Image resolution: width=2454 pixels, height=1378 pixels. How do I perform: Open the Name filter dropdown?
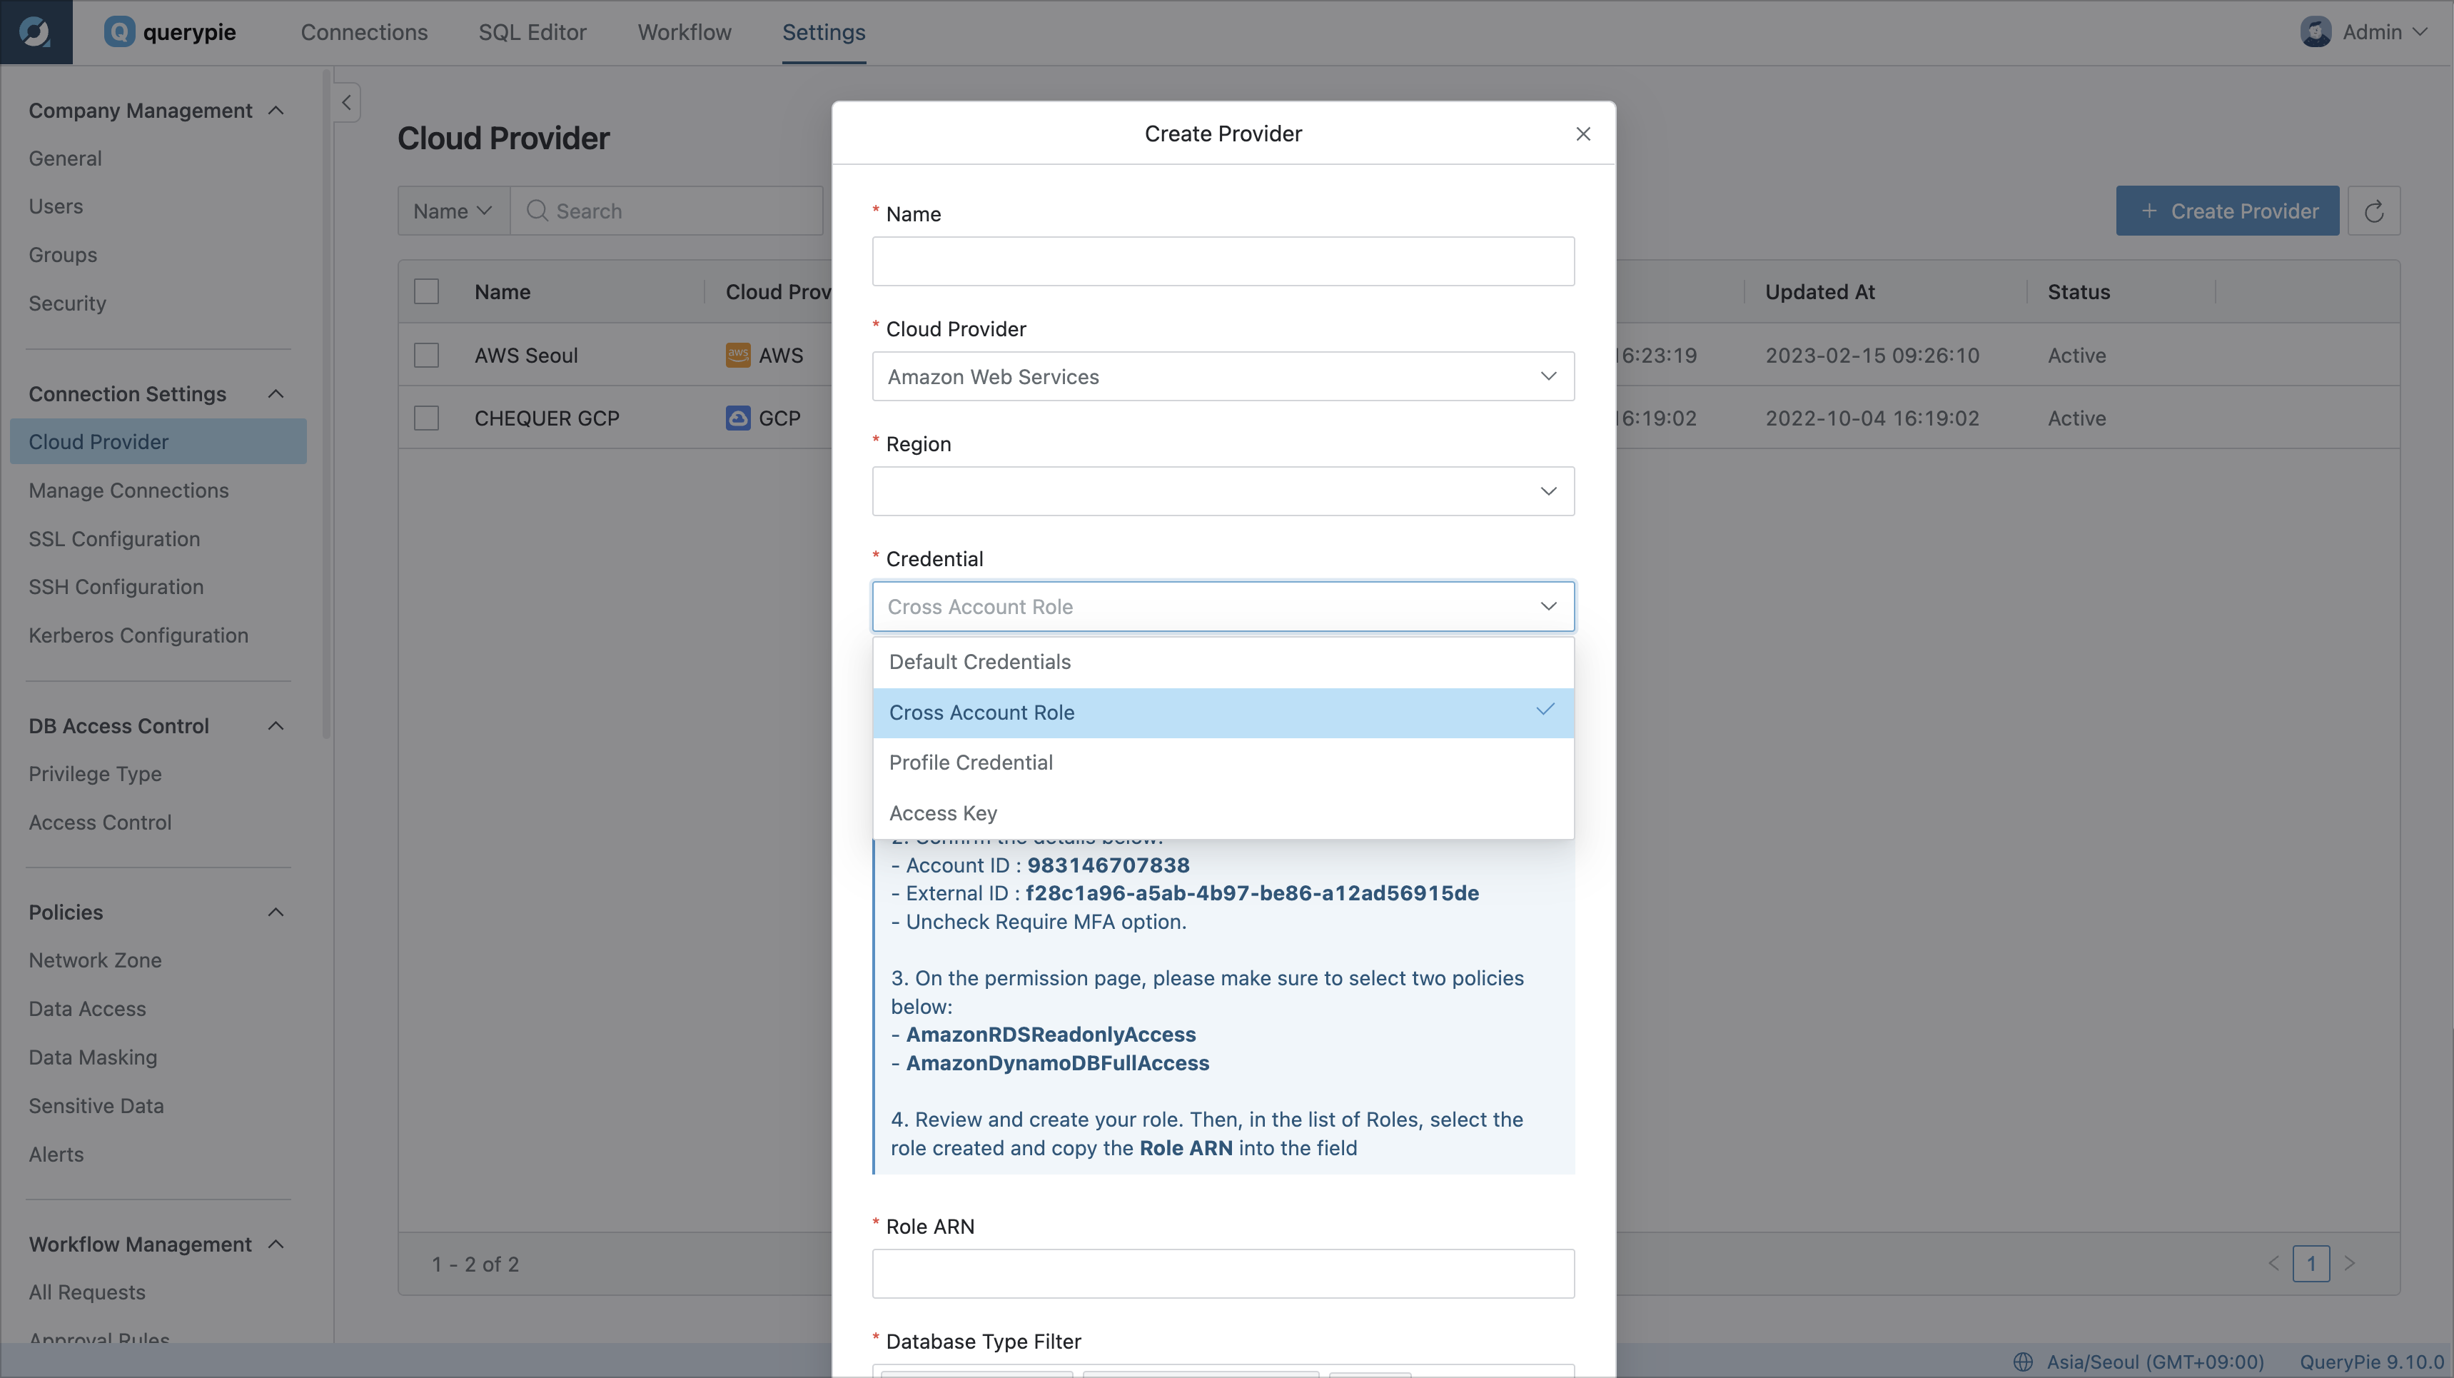(453, 211)
